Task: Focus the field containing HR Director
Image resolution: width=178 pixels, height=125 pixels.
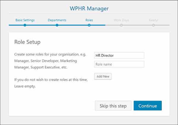Action: [x=119, y=56]
